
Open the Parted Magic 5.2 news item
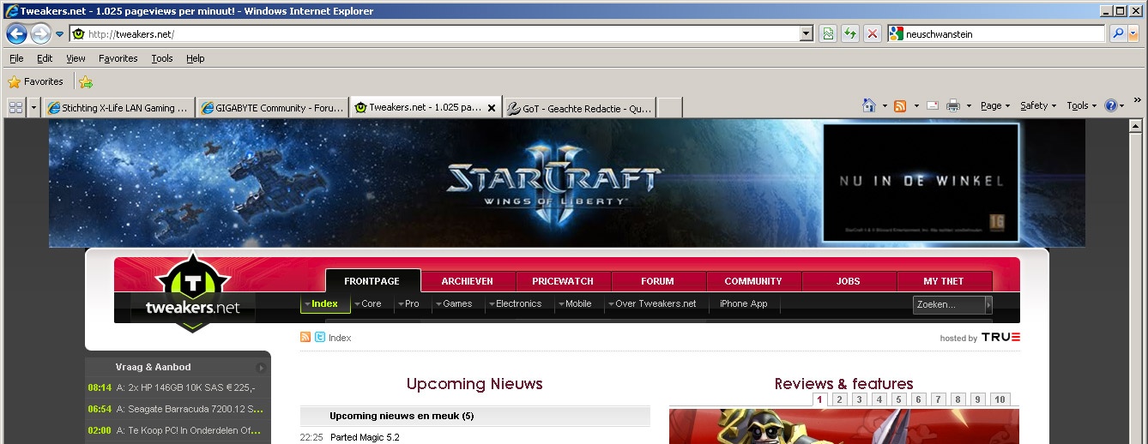(365, 437)
